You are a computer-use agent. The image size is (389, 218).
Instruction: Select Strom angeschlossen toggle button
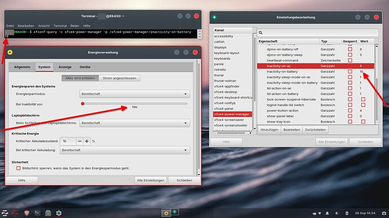click(120, 78)
